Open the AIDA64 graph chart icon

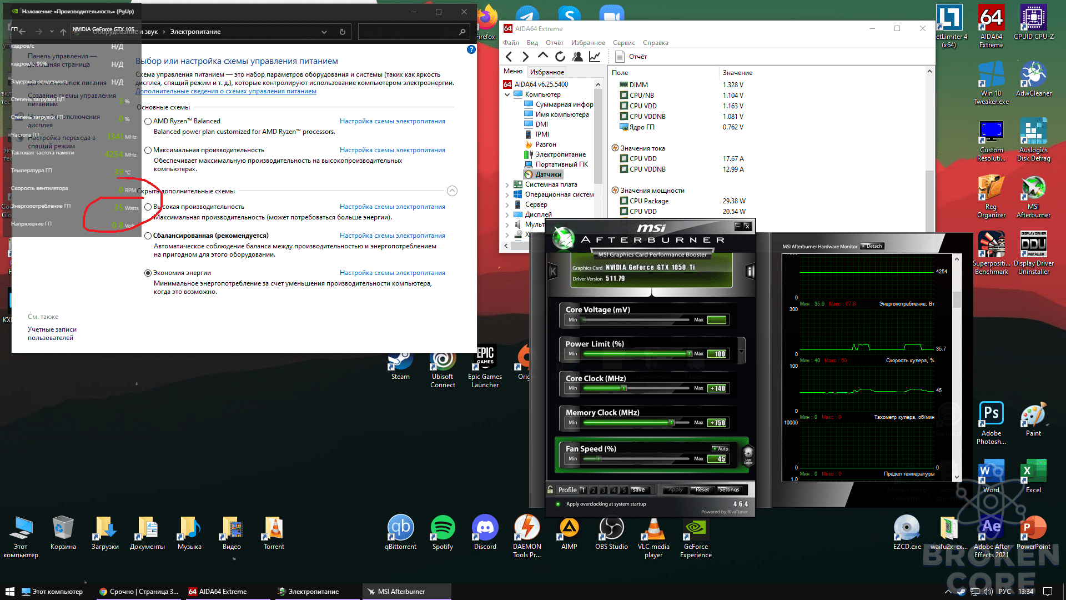pyautogui.click(x=595, y=57)
